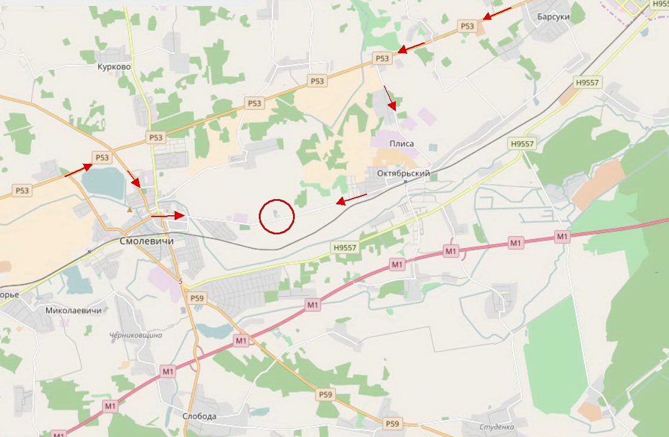Select the Слобода village label
The image size is (669, 437).
click(199, 416)
